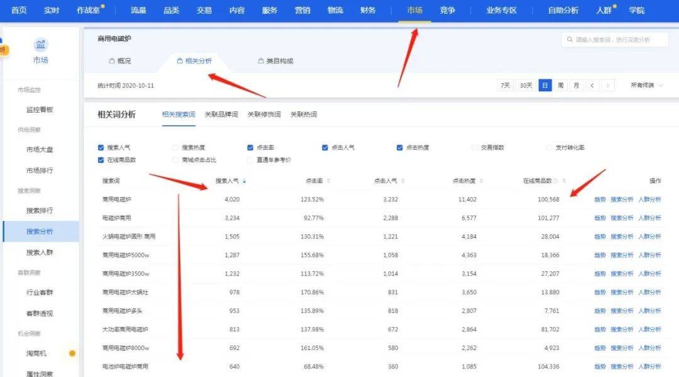Enable the 搜索热度 checkbox
Screen dimensions: 679x377
[175, 148]
